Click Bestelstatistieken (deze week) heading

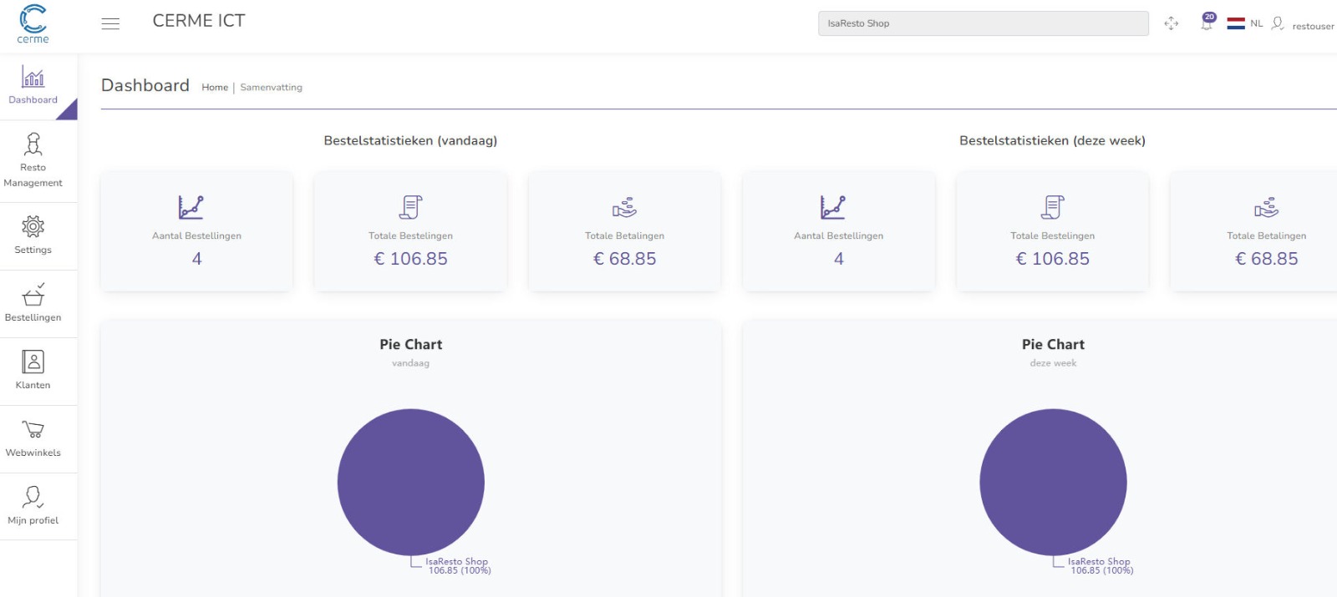1052,140
